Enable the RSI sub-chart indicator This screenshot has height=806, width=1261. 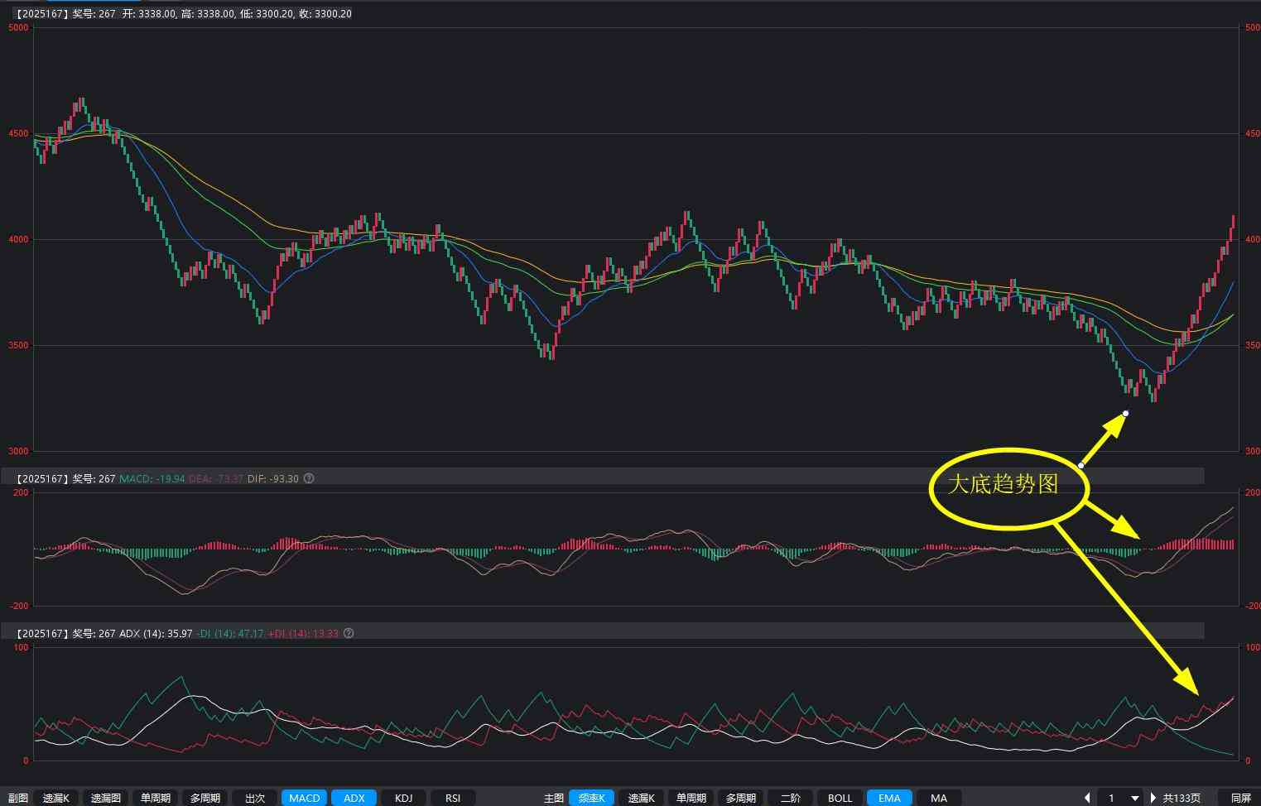453,798
